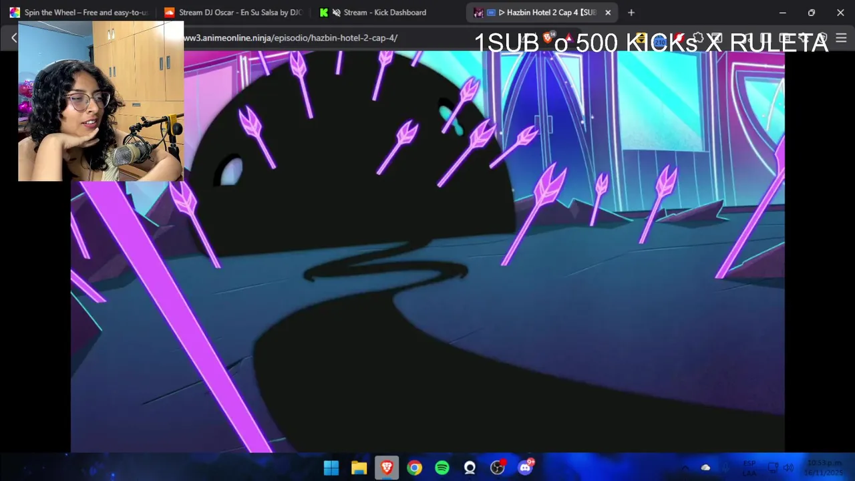The height and width of the screenshot is (481, 855).
Task: Open a new browser tab with plus button
Action: click(x=631, y=12)
